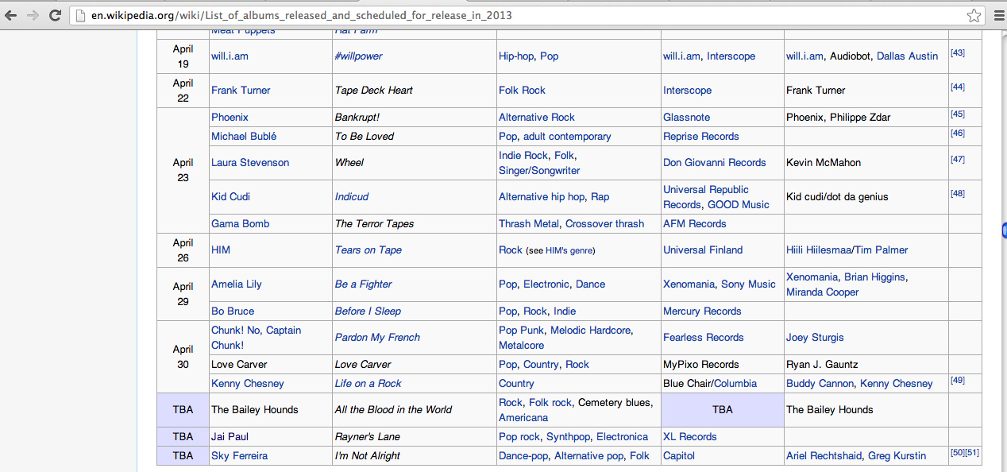Open the Gama Bomb artist link
The image size is (1007, 472).
click(x=241, y=224)
